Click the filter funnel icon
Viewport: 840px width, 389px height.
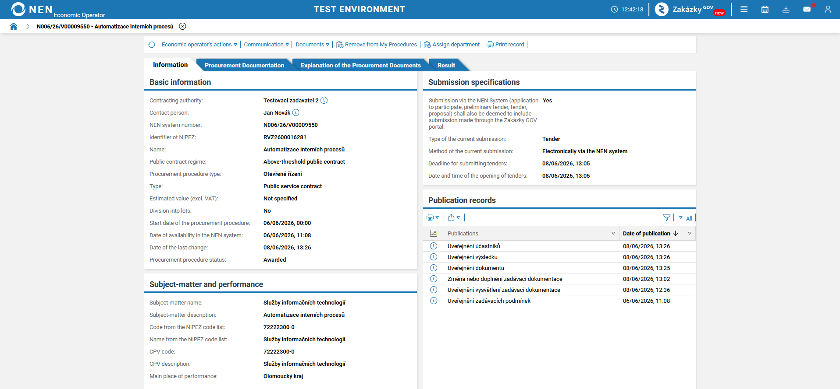coord(667,217)
